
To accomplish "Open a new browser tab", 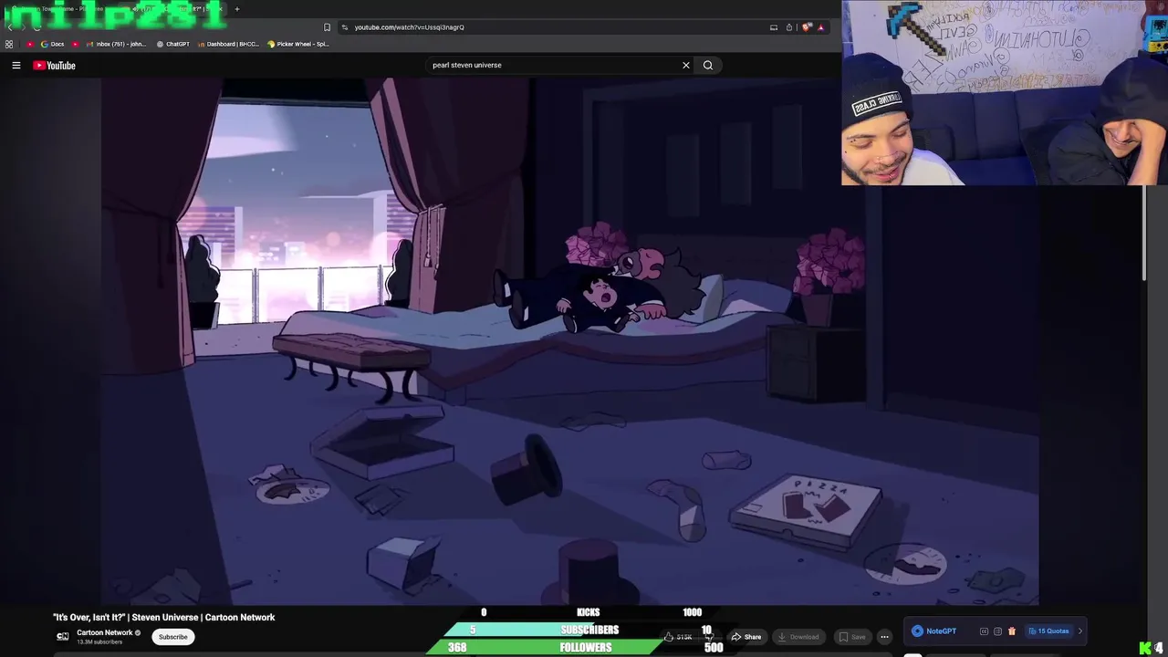I will tap(237, 9).
